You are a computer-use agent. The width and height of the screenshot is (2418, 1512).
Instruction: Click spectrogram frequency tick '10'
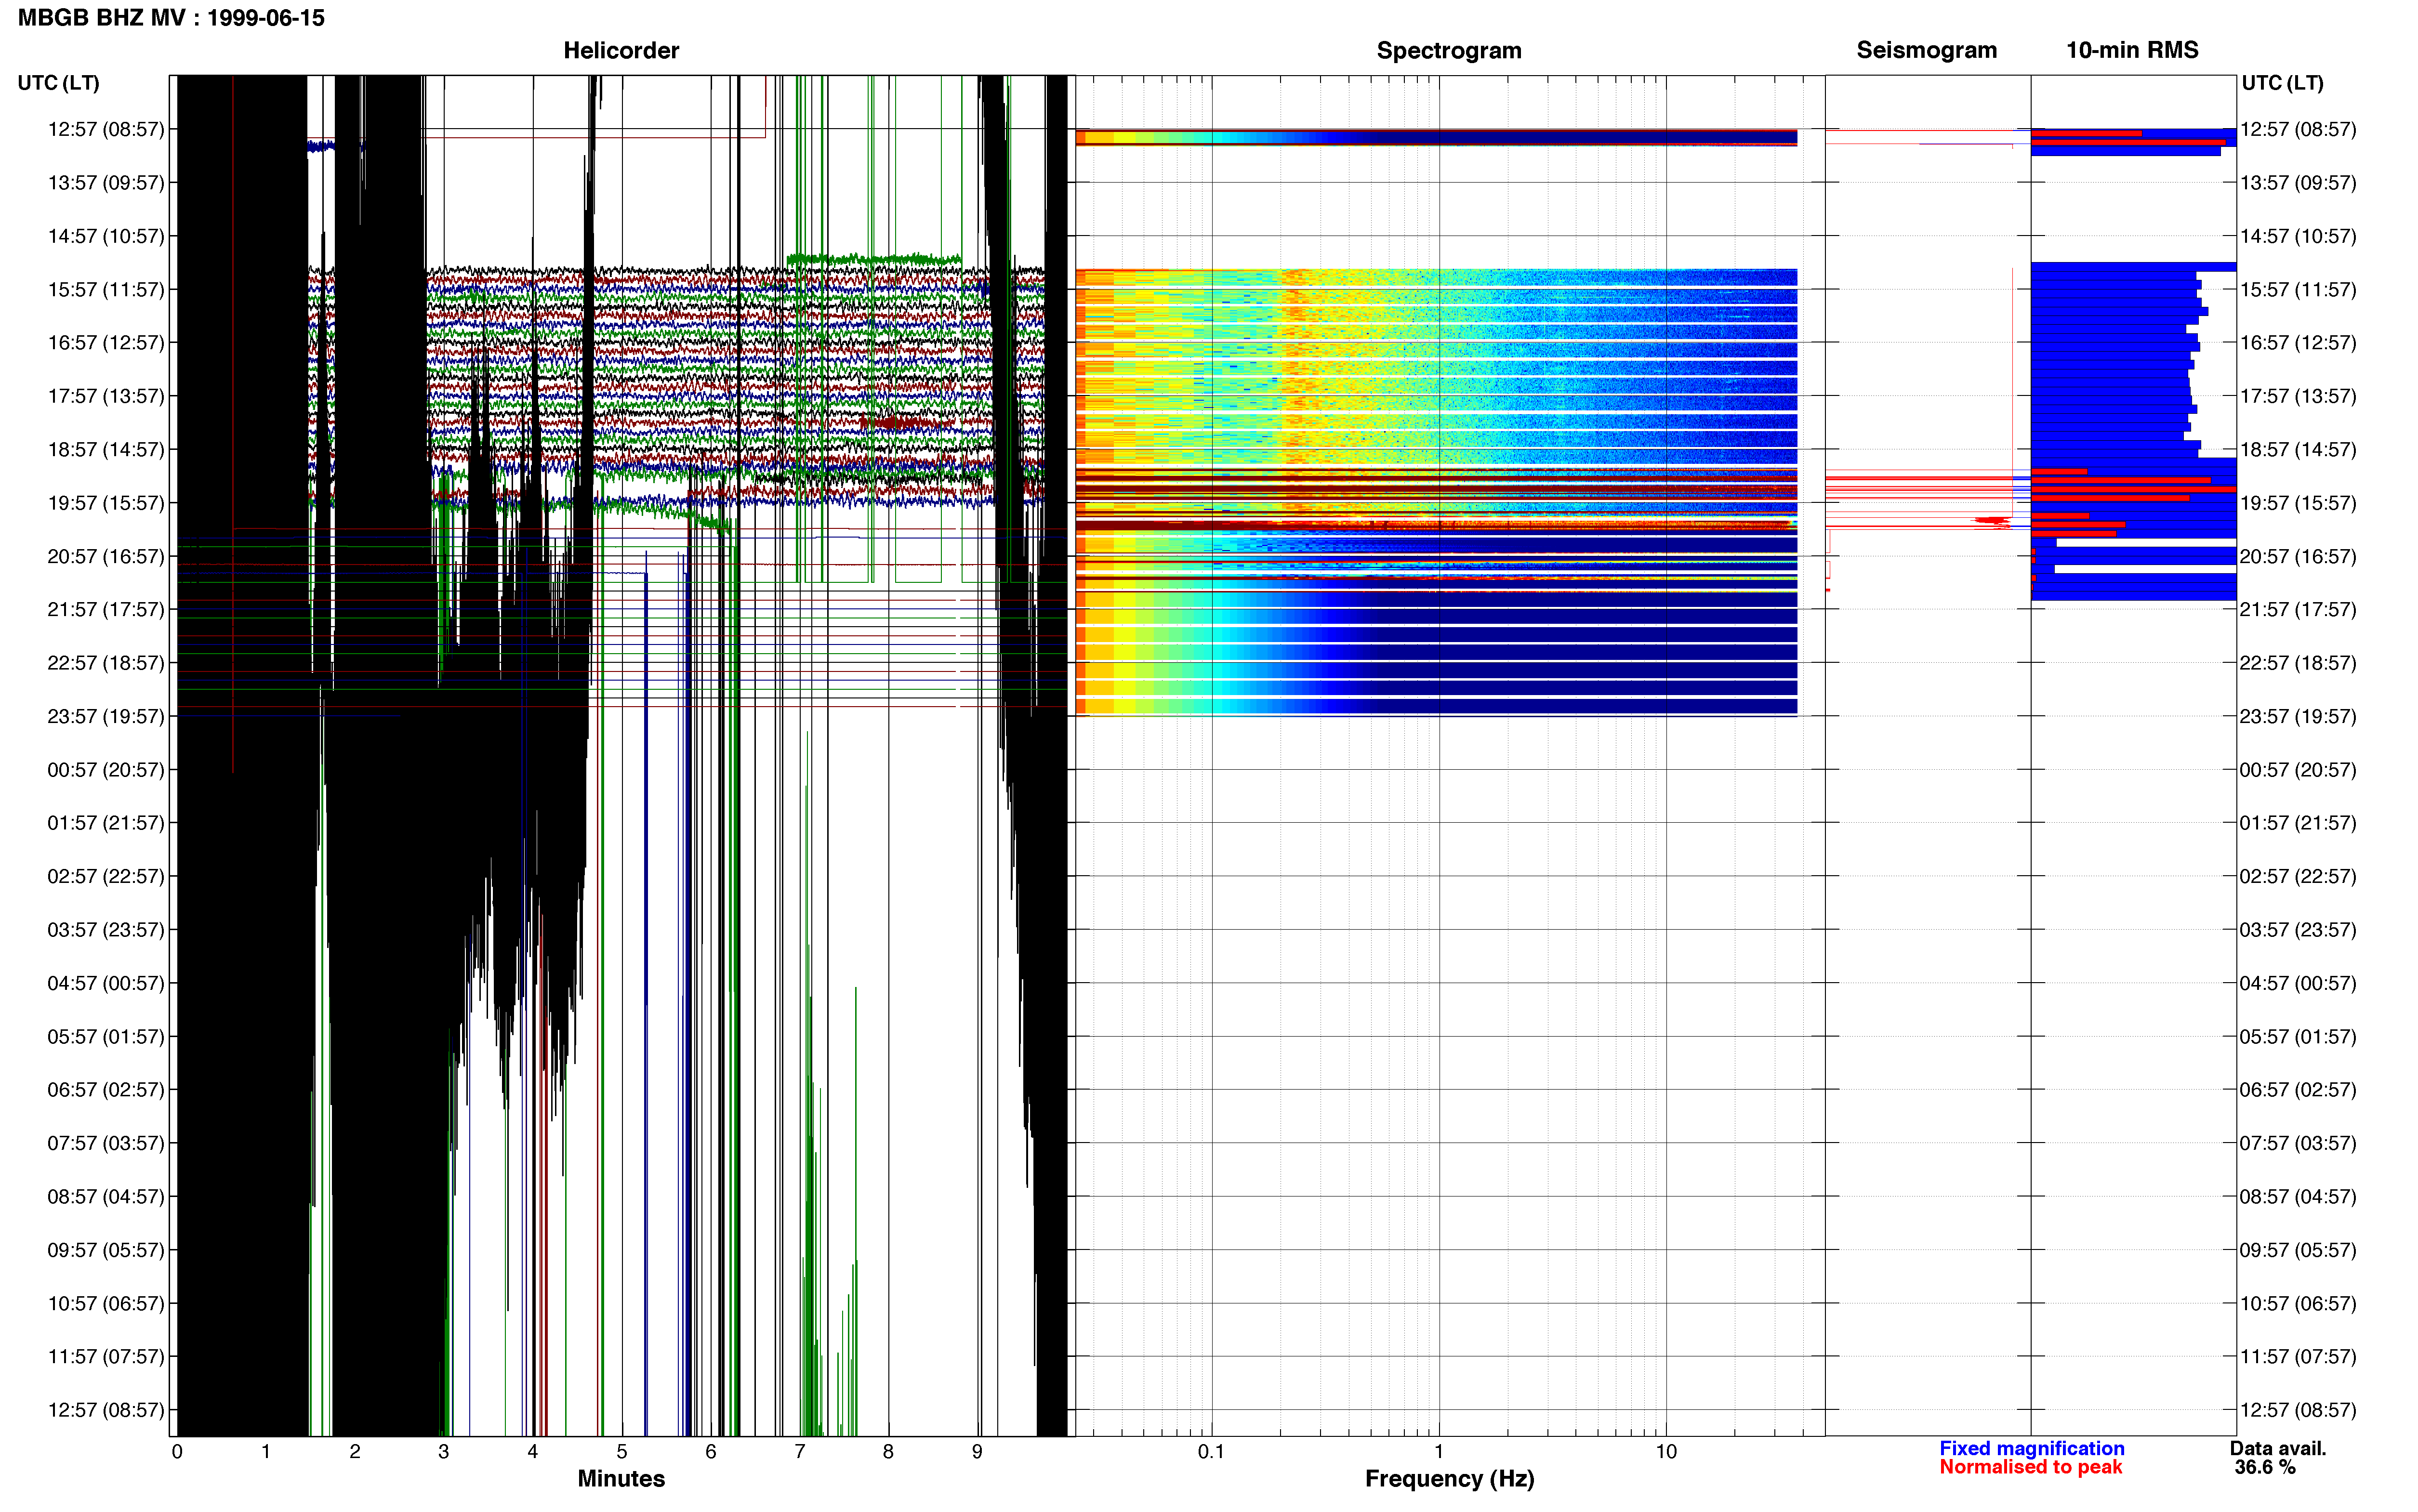tap(1666, 1451)
